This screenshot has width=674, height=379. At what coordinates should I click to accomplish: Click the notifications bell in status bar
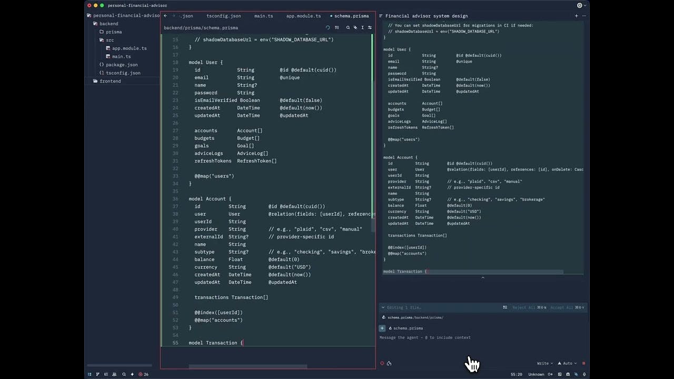pos(584,374)
